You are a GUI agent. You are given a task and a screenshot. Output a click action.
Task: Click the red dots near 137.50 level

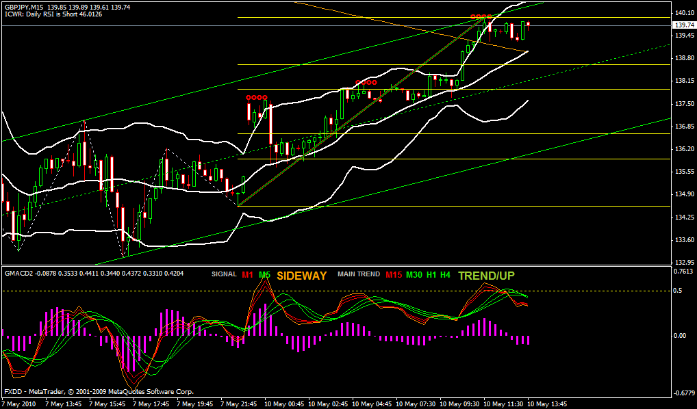click(257, 97)
